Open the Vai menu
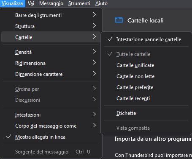Image resolution: width=192 pixels, height=159 pixels. pos(31,3)
